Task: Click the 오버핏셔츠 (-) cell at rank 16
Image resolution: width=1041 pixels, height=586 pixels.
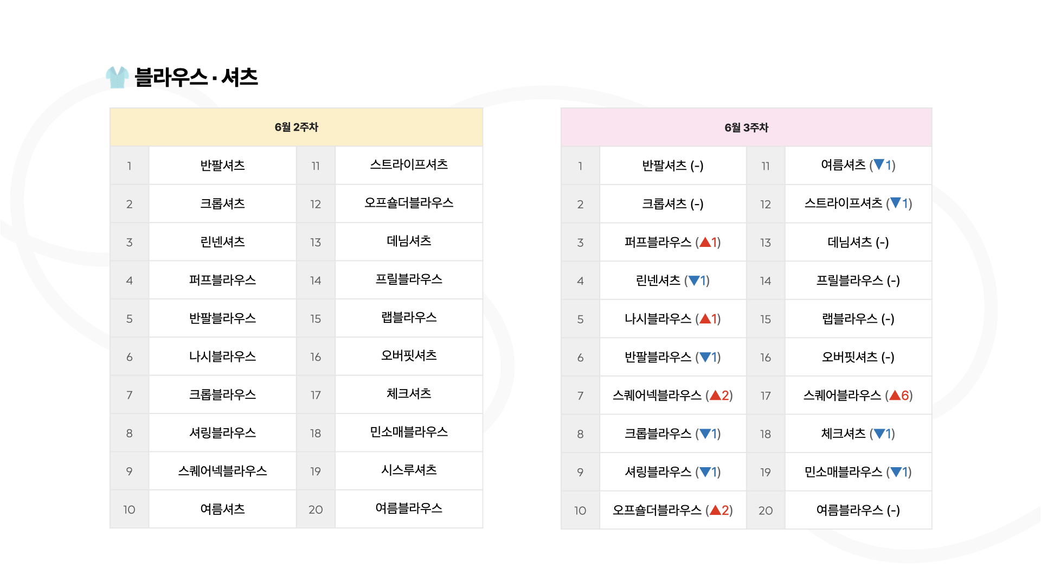Action: click(x=858, y=357)
